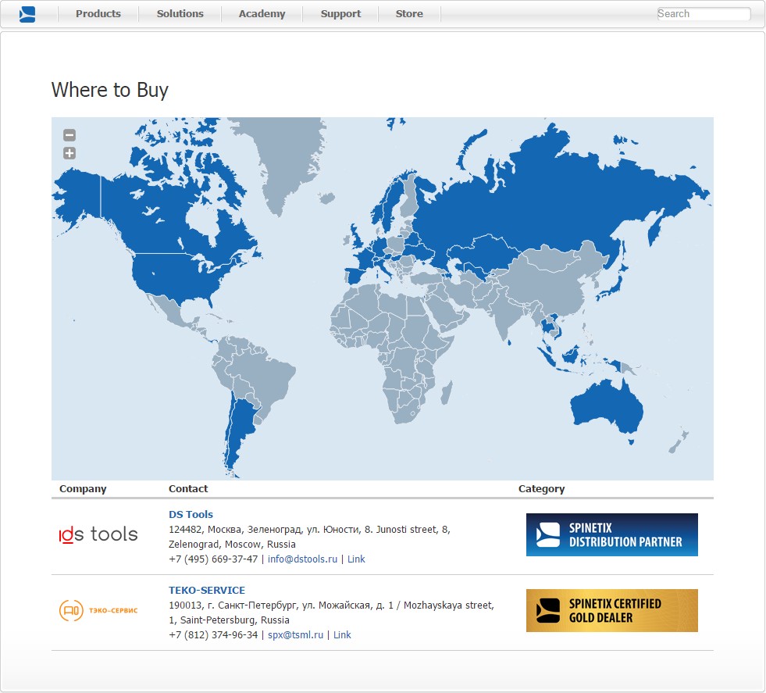Select Australia on the world map

click(606, 408)
